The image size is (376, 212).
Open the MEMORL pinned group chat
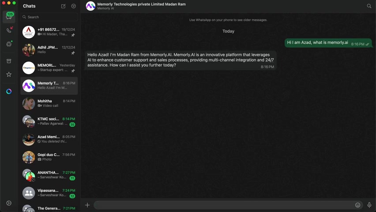49,68
